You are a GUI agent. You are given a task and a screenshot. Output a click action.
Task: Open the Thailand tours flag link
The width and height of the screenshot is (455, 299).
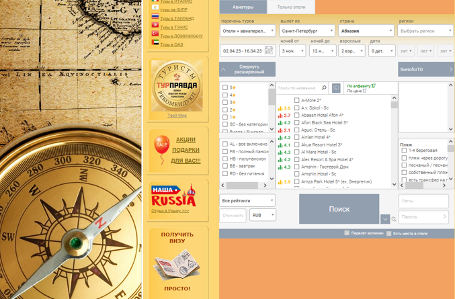[x=155, y=17]
